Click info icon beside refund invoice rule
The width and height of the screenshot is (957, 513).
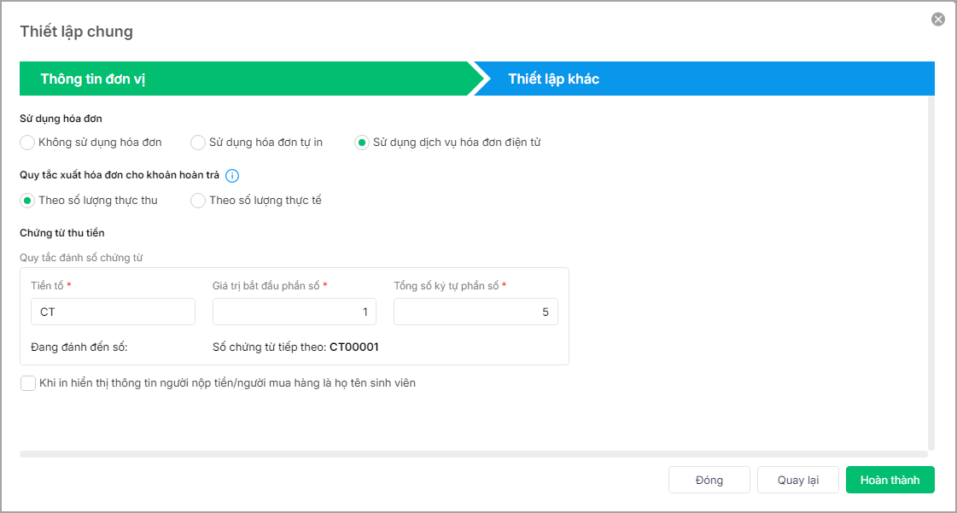tap(232, 176)
